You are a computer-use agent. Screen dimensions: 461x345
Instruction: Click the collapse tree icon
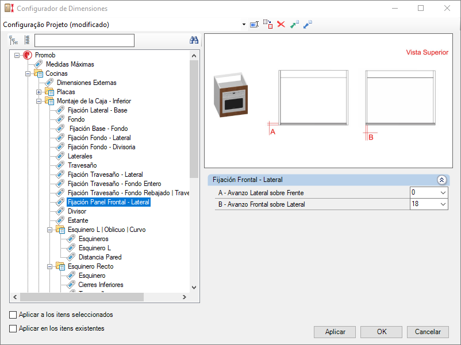[27, 40]
